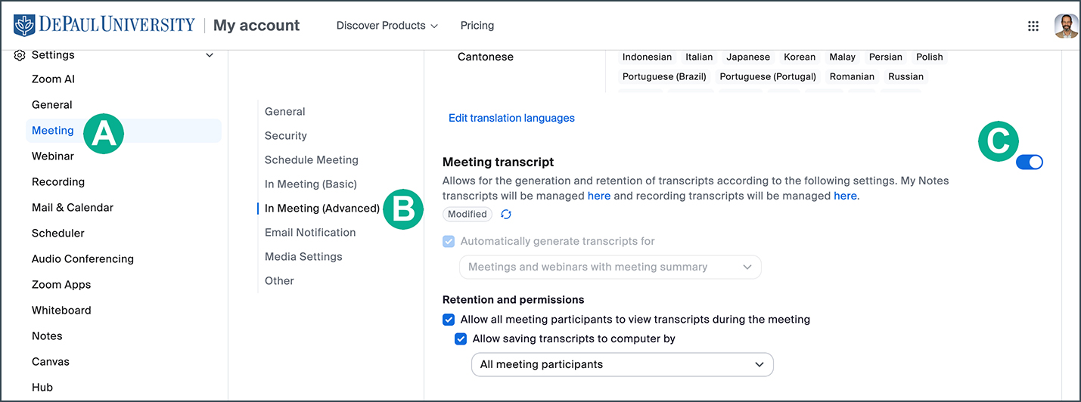
Task: Jump to Email Notification section
Action: (x=310, y=233)
